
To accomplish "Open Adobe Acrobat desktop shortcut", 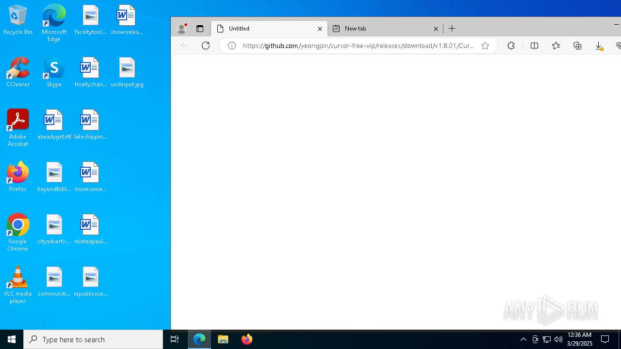I will point(18,128).
